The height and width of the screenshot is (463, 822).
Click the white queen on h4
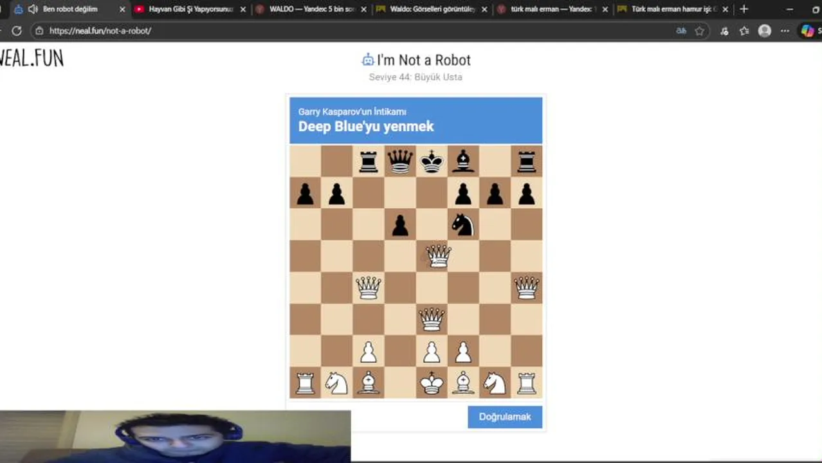point(526,287)
